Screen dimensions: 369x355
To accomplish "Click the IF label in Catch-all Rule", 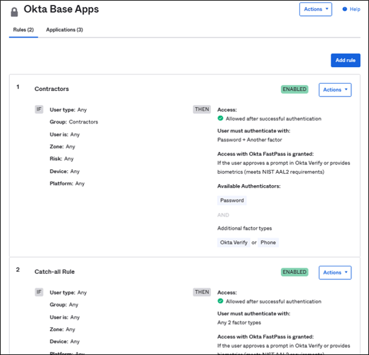I will (x=39, y=292).
